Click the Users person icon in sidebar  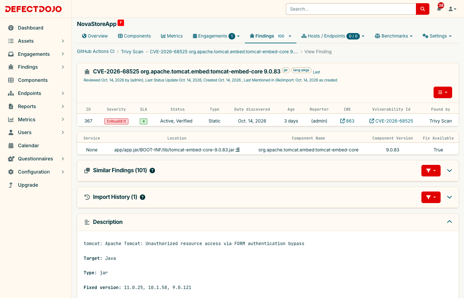[11, 132]
